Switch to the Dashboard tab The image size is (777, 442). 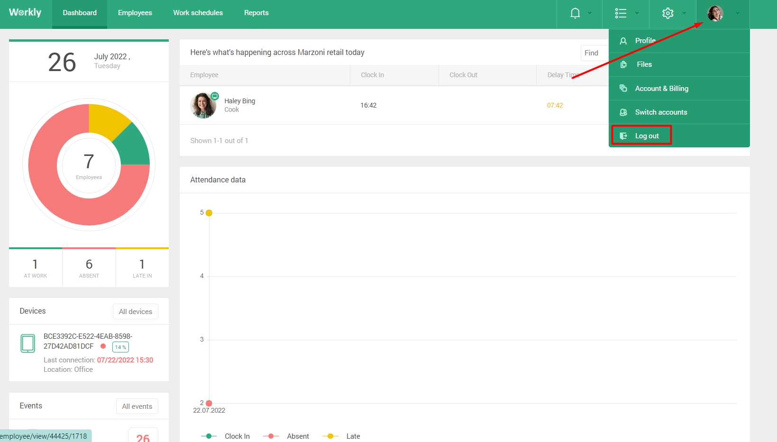tap(80, 13)
